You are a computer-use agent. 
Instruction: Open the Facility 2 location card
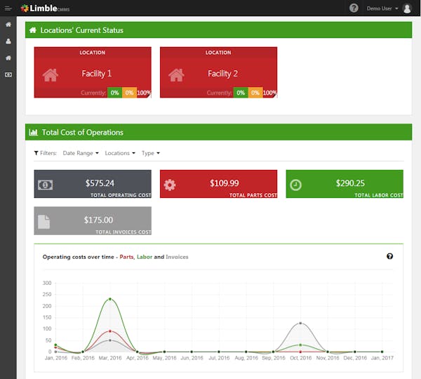pos(218,72)
